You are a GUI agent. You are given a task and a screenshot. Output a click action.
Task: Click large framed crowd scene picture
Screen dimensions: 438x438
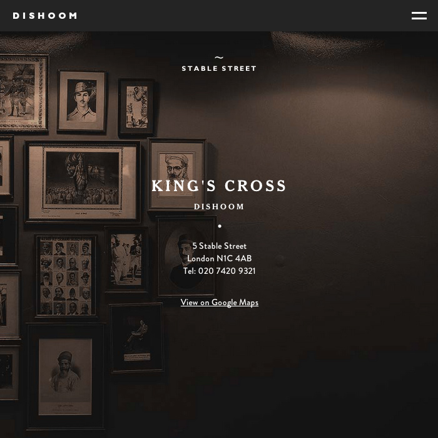tap(83, 182)
